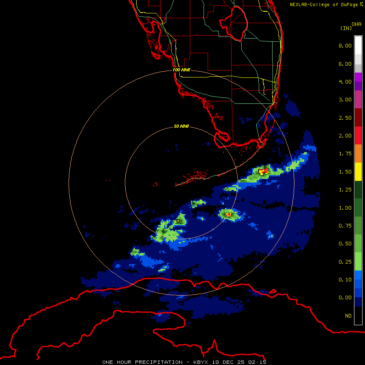Pick the white swatch at the legend top
The image size is (365, 365).
click(x=358, y=45)
